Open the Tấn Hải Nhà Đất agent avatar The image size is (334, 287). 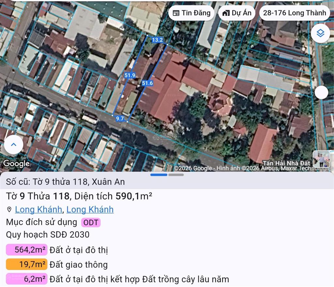point(321,159)
